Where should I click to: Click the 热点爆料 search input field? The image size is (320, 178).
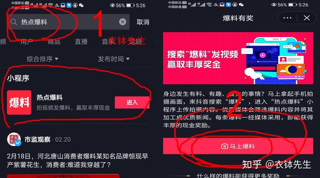coord(69,22)
